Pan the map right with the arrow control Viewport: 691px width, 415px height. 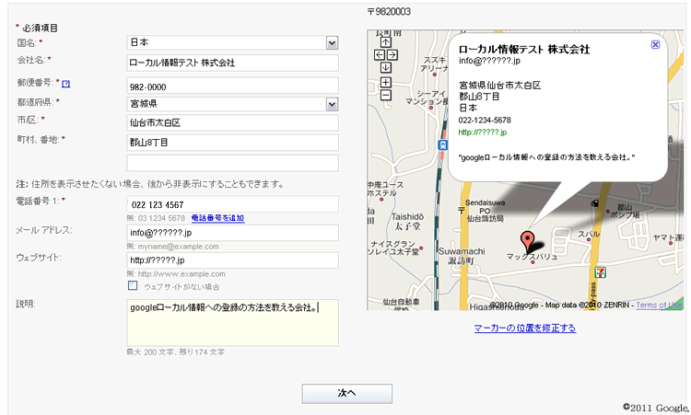pos(392,55)
